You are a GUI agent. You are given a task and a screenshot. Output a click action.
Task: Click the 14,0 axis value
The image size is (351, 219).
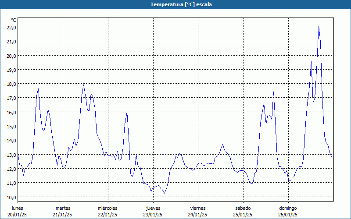(x=11, y=141)
